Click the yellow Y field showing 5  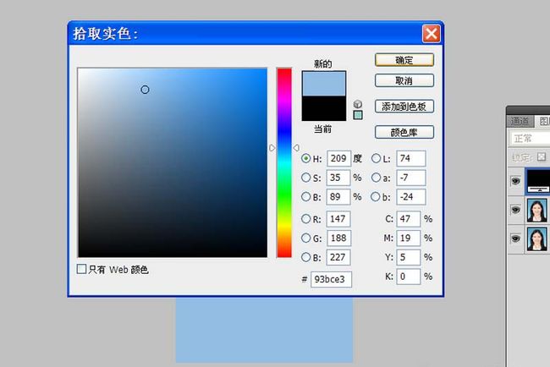(x=409, y=257)
